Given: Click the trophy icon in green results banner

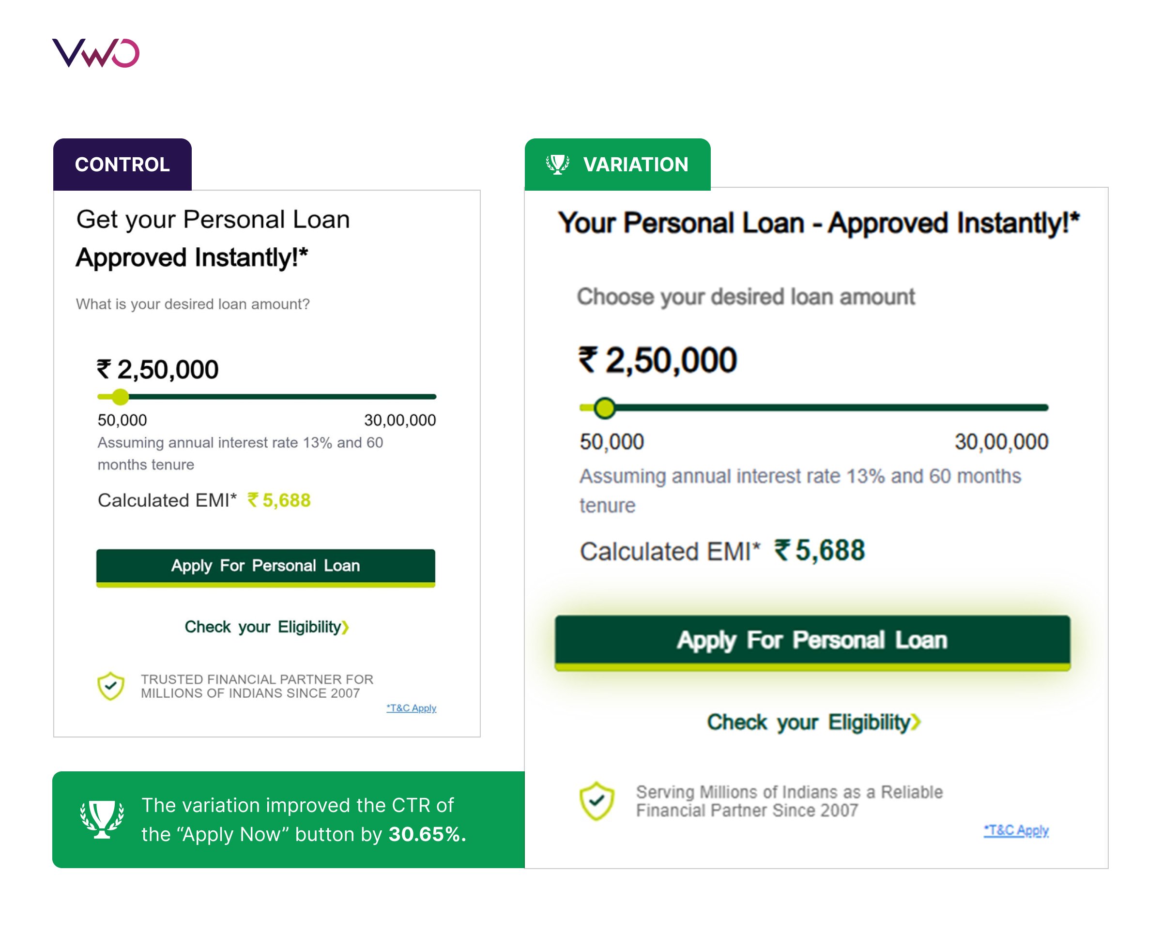Looking at the screenshot, I should pos(102,819).
